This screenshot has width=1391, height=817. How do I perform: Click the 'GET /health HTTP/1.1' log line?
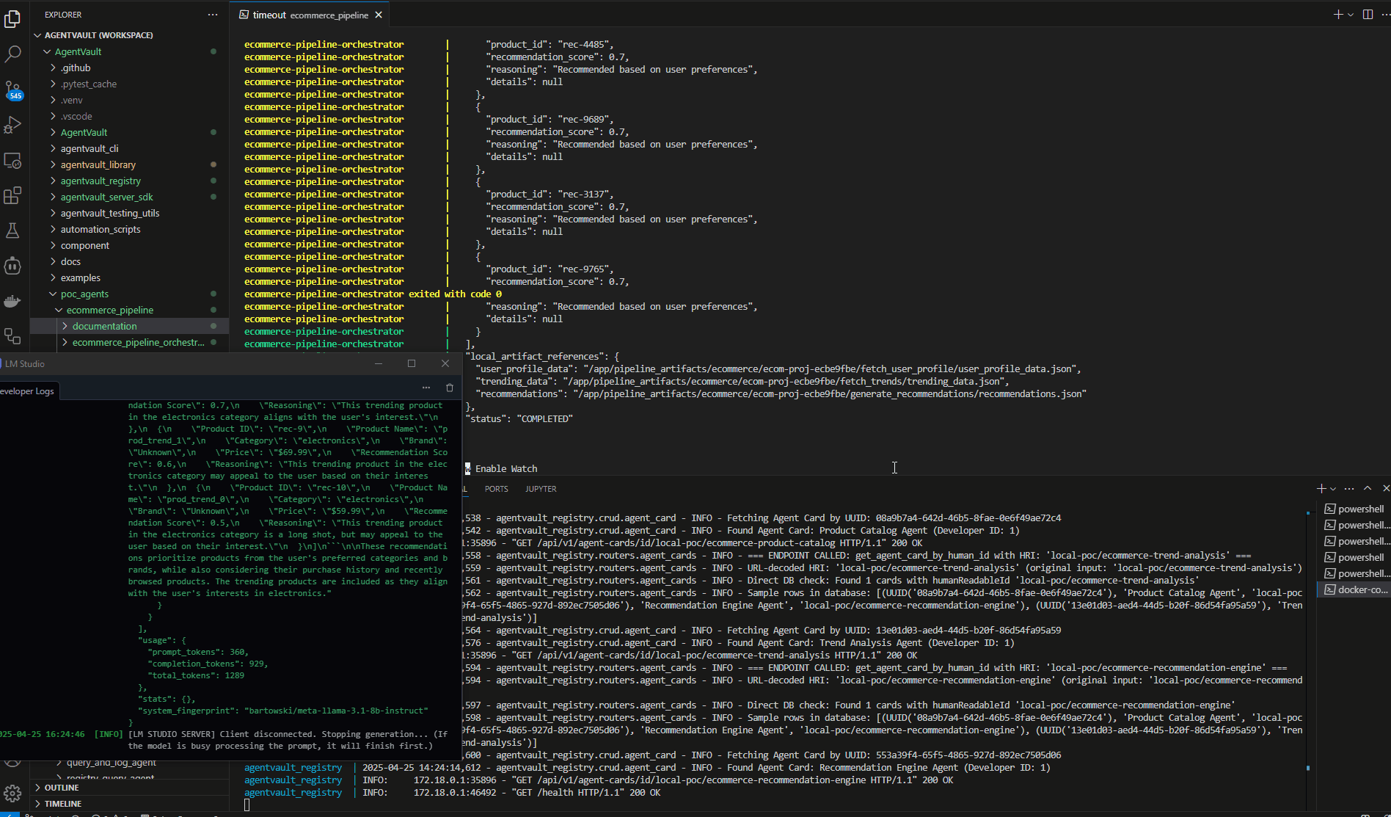(x=452, y=792)
